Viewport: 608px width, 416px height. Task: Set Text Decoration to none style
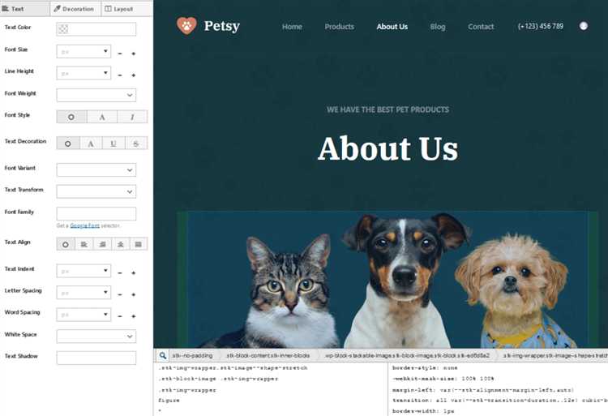[x=91, y=143]
